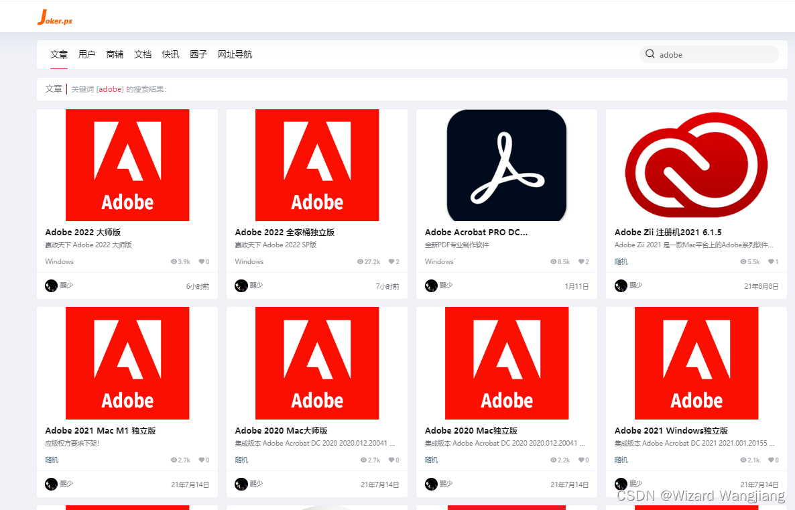Open the 网址导航 navigation section
Image resolution: width=795 pixels, height=510 pixels.
pyautogui.click(x=235, y=54)
